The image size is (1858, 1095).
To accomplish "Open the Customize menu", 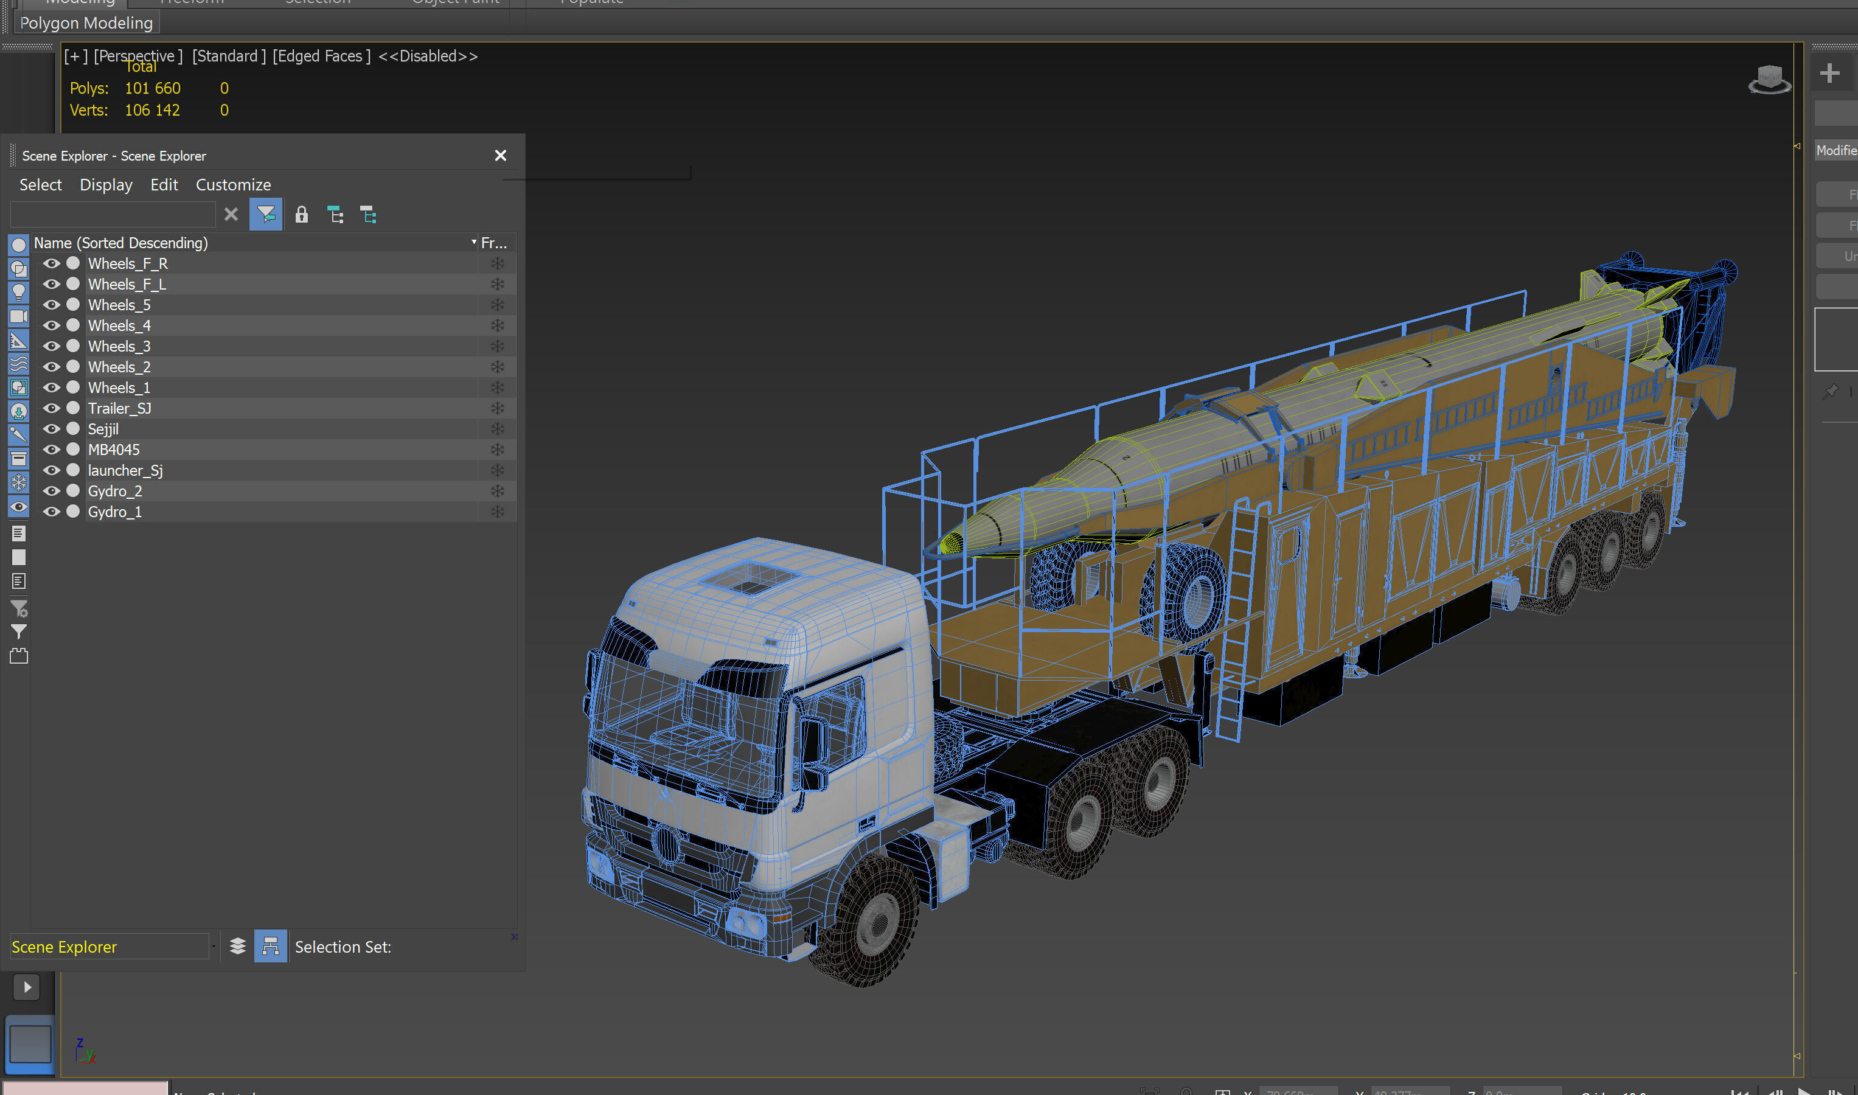I will (x=233, y=184).
